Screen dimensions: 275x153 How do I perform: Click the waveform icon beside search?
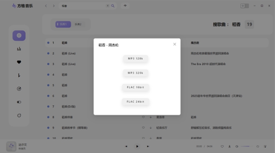[x=125, y=6]
